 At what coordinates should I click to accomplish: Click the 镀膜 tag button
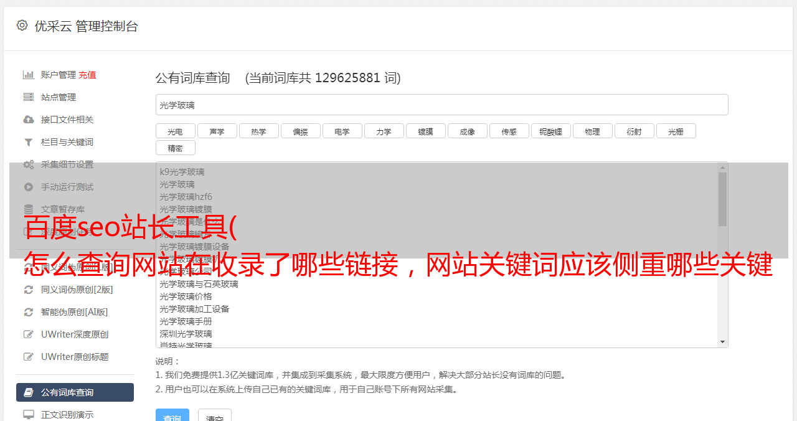[425, 131]
